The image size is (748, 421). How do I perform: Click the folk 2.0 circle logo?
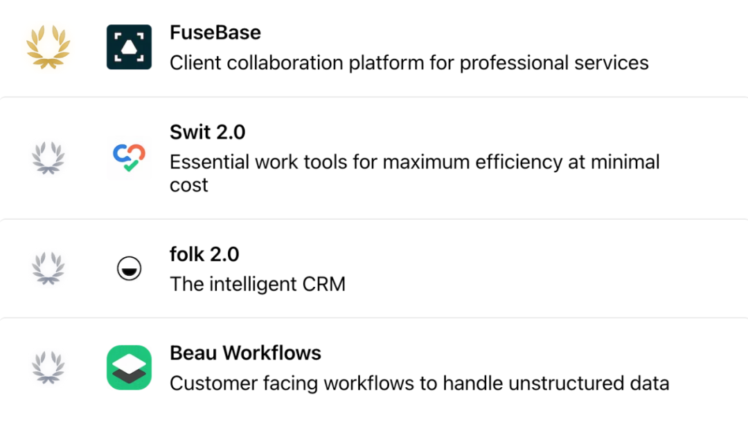coord(129,268)
